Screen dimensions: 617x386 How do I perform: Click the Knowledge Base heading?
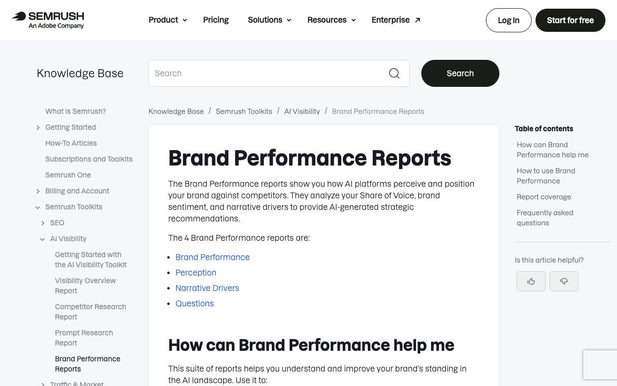tap(80, 73)
